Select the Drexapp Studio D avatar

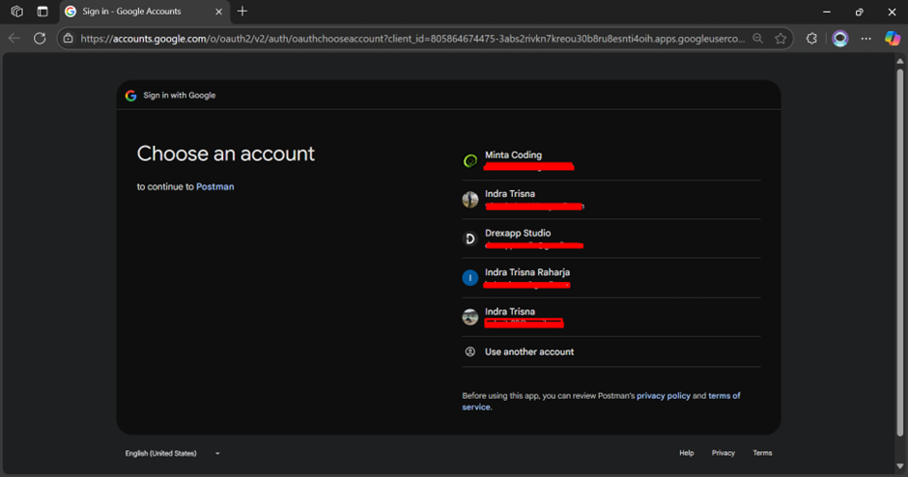[470, 238]
